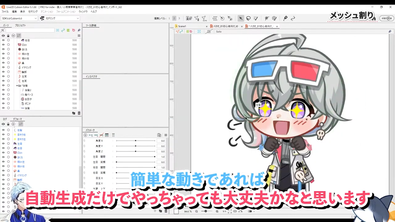Toggle visibility of the イヤリング part

[3, 67]
